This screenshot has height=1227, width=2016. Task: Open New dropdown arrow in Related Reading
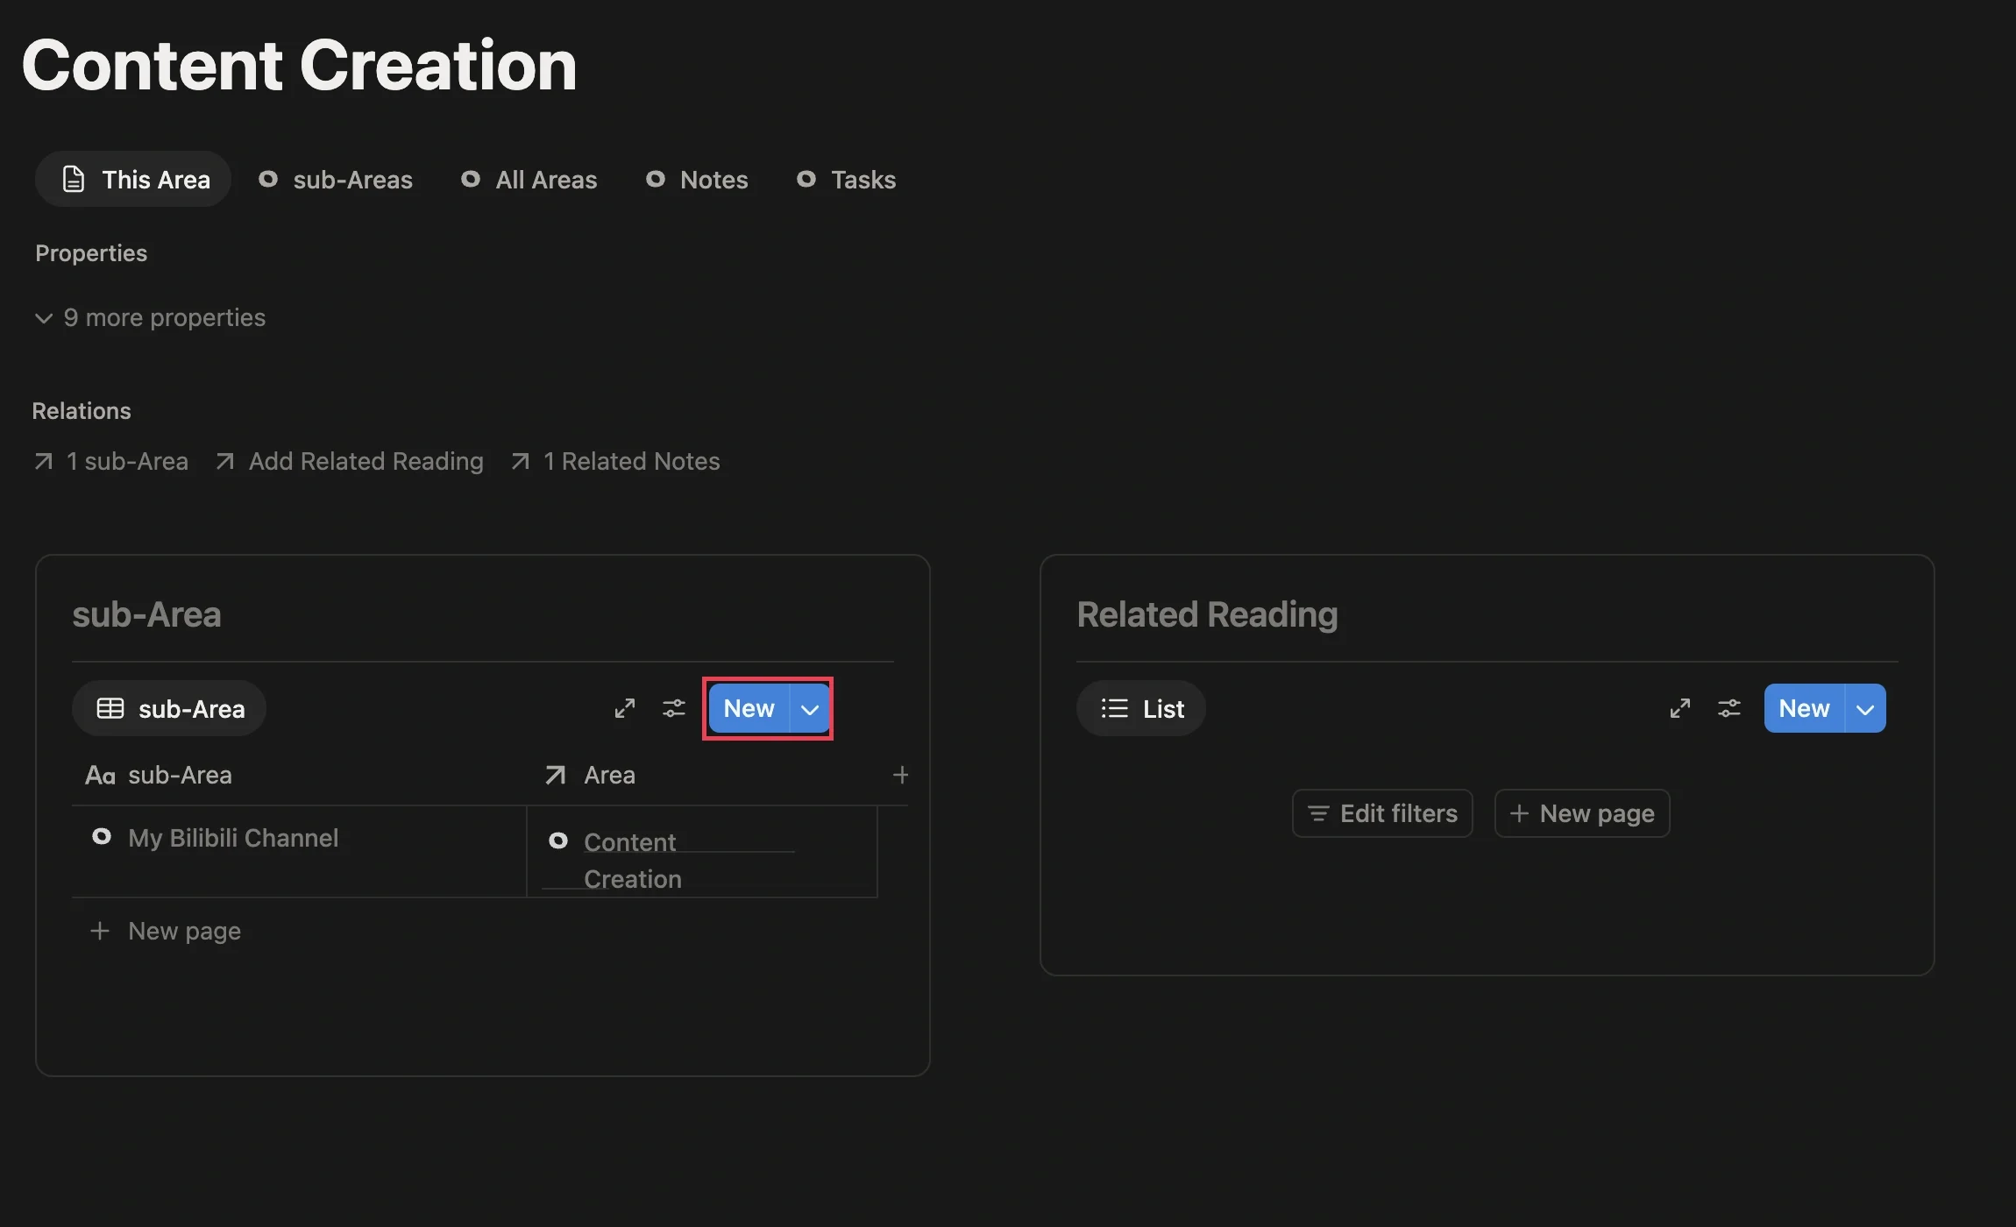(1866, 708)
